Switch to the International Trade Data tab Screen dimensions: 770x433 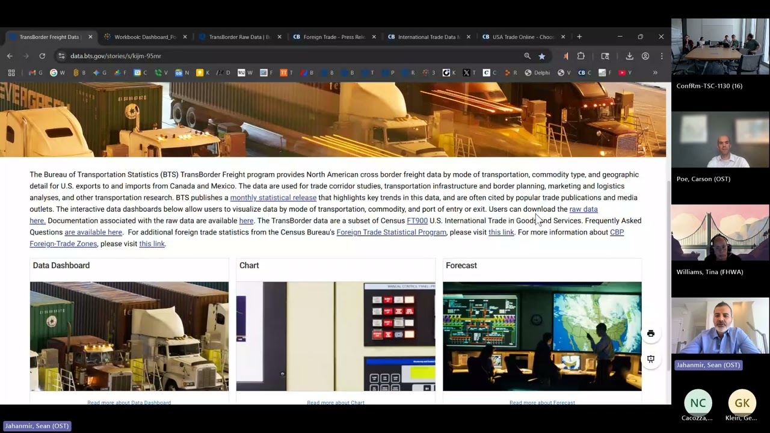pyautogui.click(x=428, y=37)
